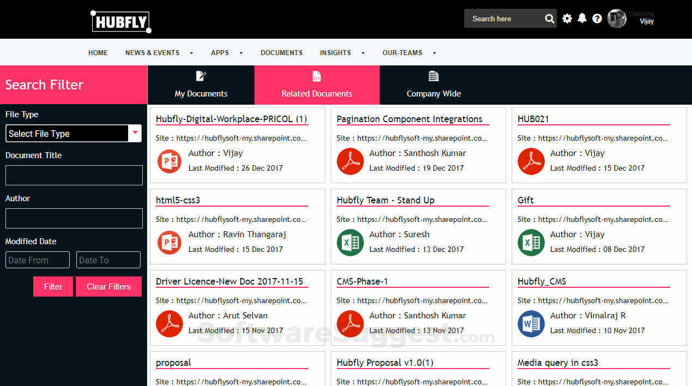Open help using the question mark icon

coord(597,18)
